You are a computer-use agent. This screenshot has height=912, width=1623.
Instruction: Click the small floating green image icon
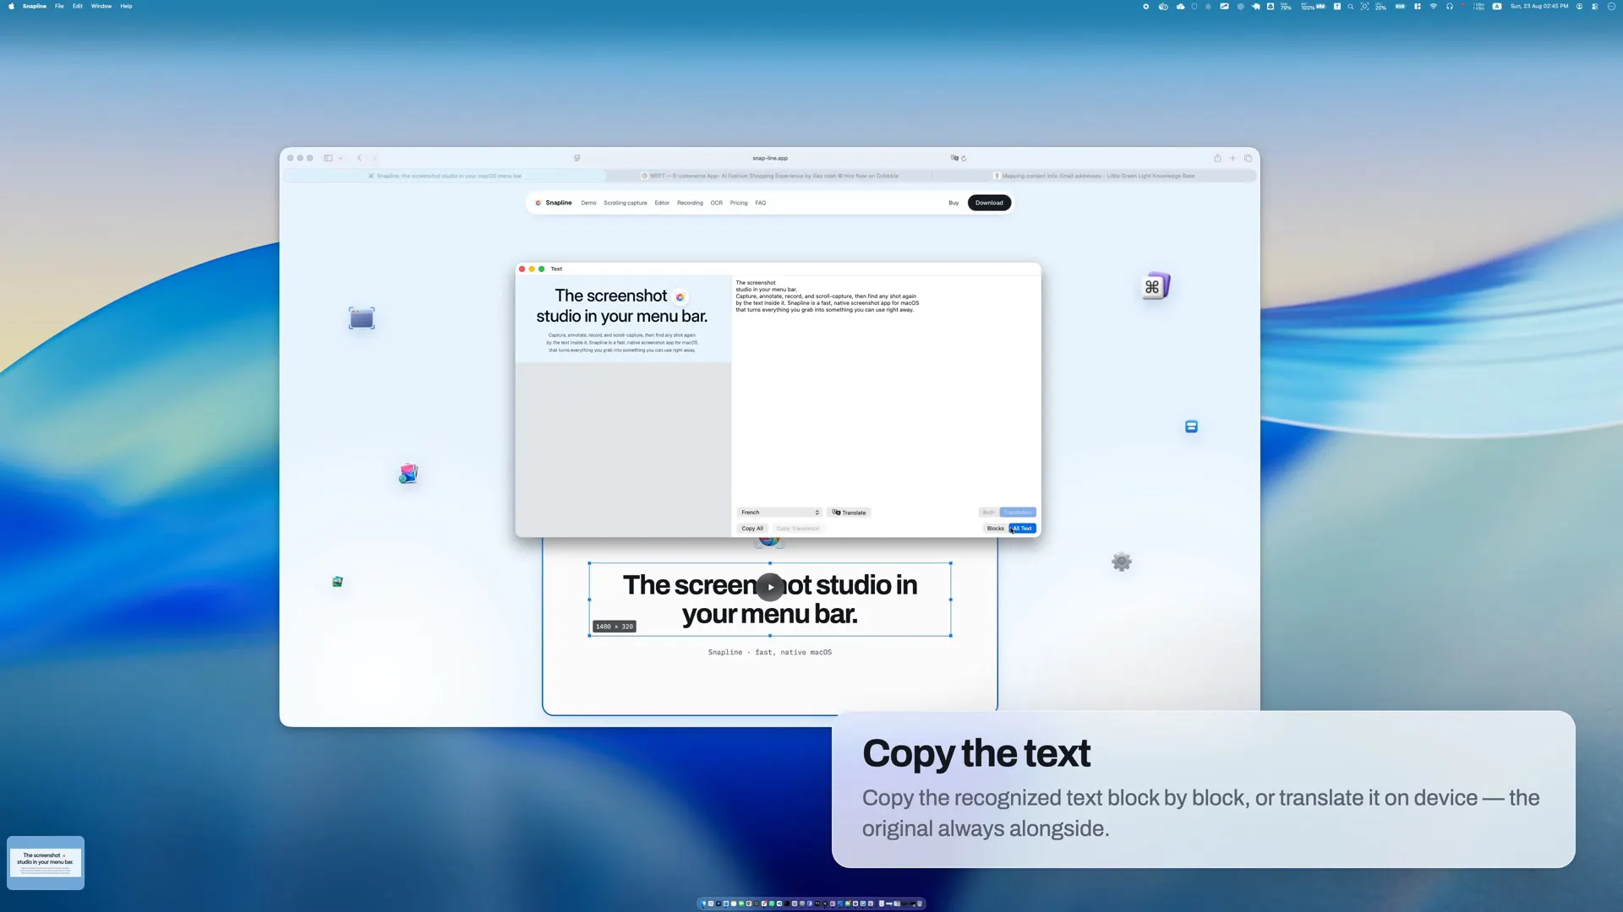pyautogui.click(x=337, y=582)
